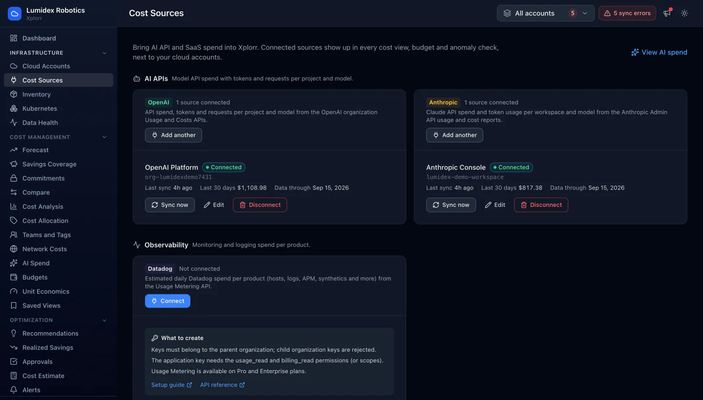Click the Inventory cube icon

tap(14, 94)
